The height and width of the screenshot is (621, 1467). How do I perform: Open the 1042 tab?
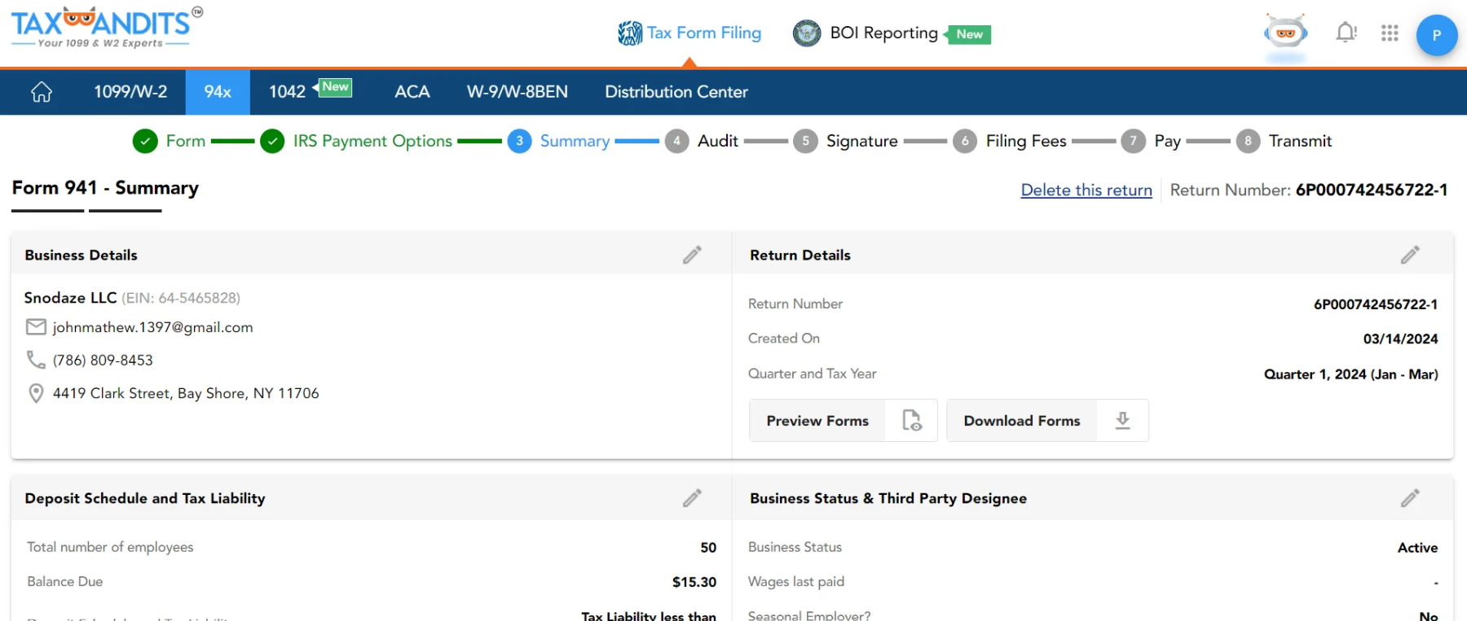288,92
